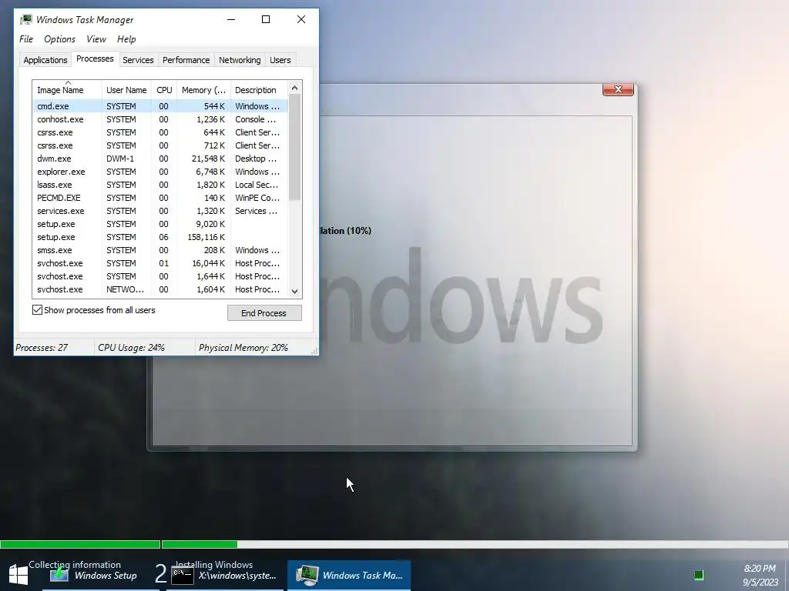Open the View menu

point(96,39)
